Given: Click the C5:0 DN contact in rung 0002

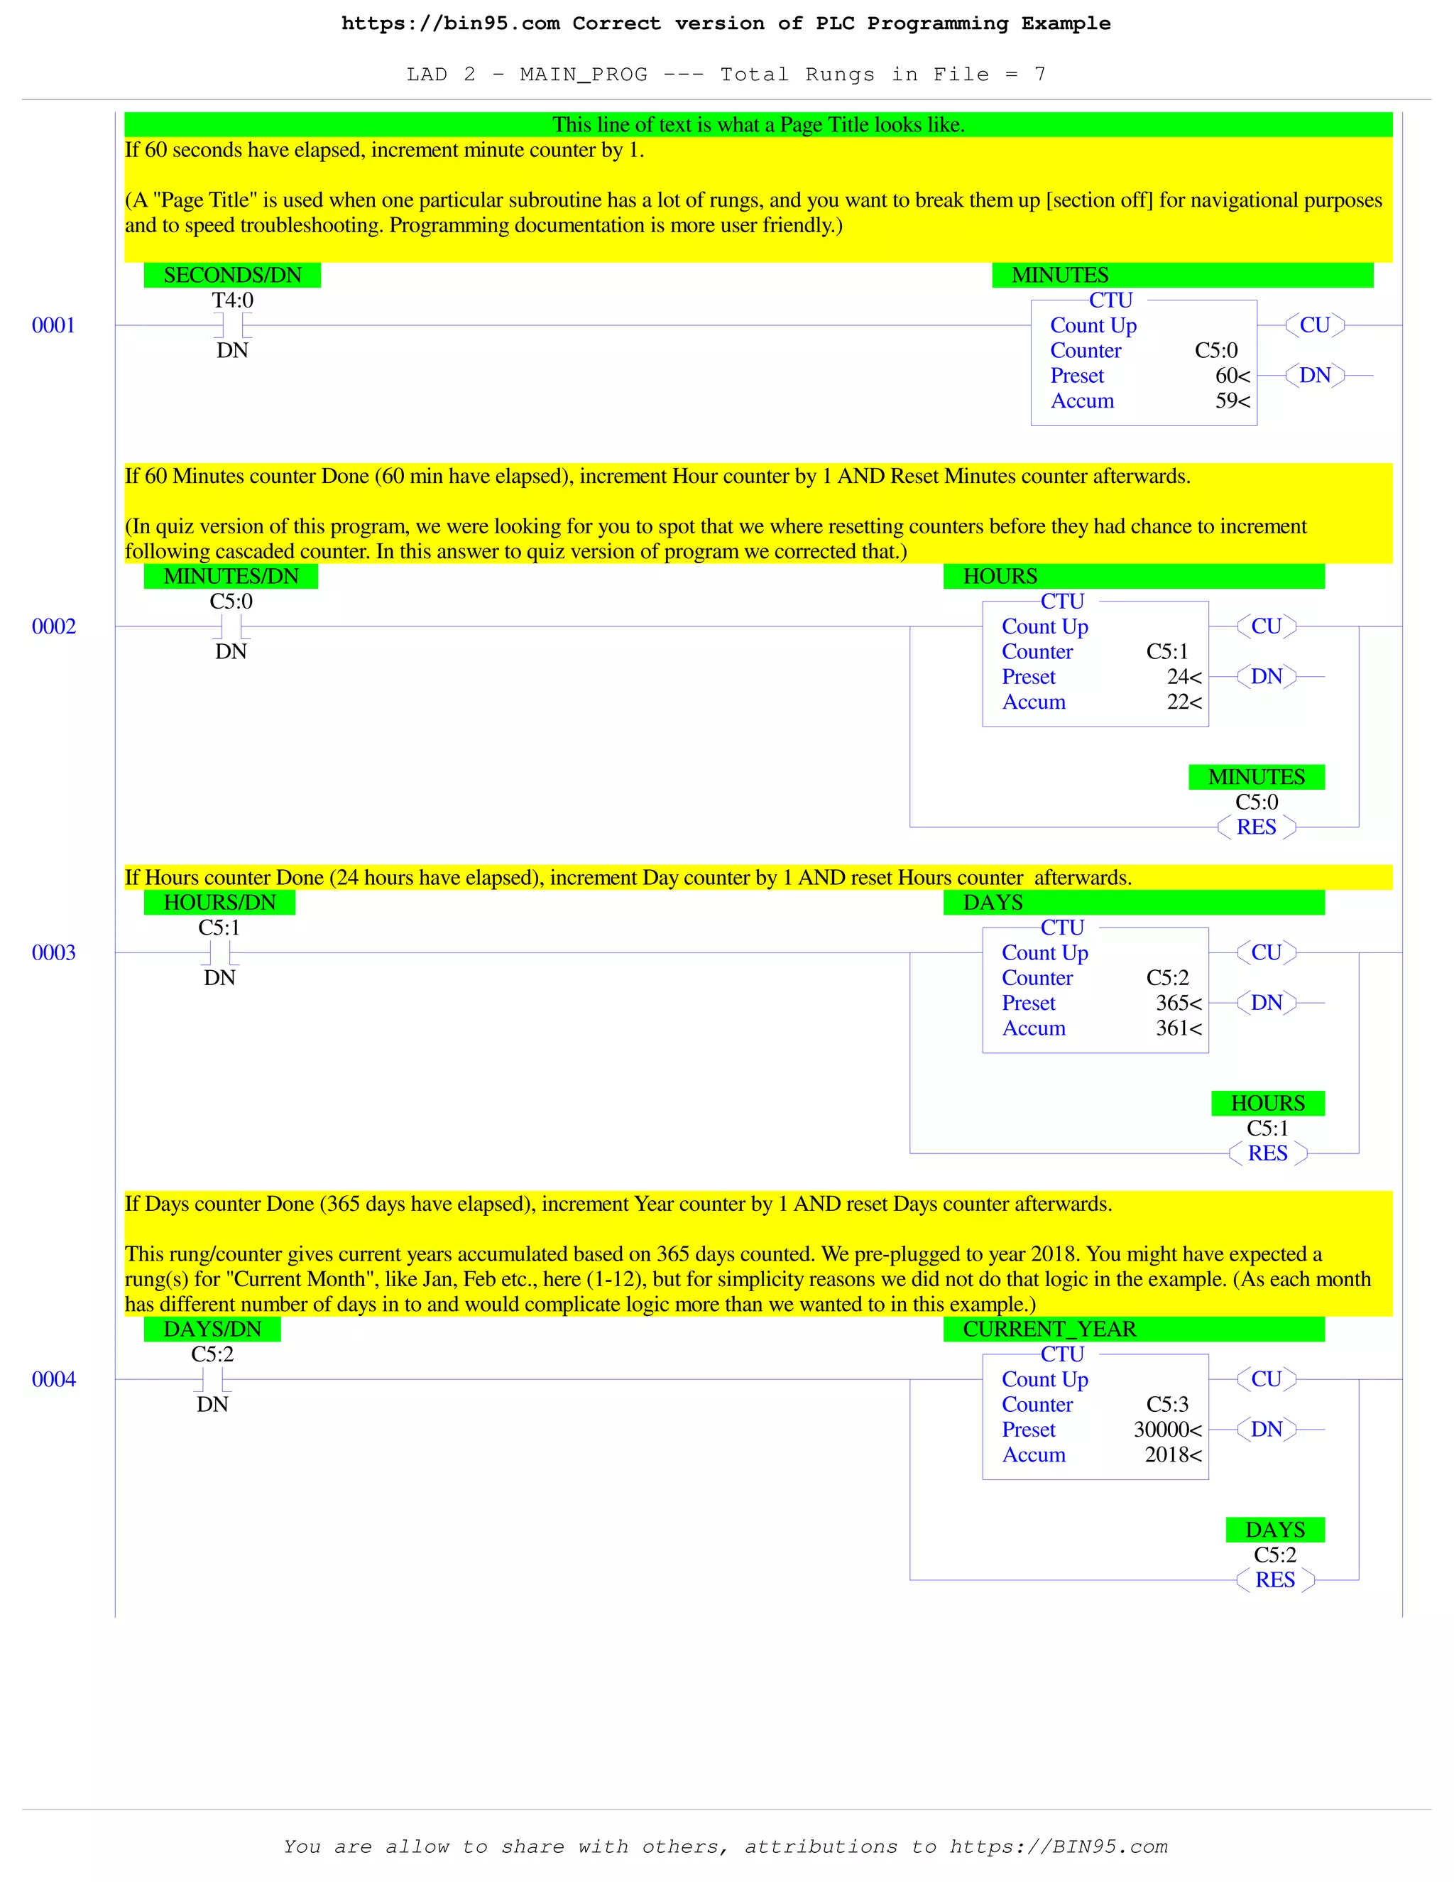Looking at the screenshot, I should (231, 626).
